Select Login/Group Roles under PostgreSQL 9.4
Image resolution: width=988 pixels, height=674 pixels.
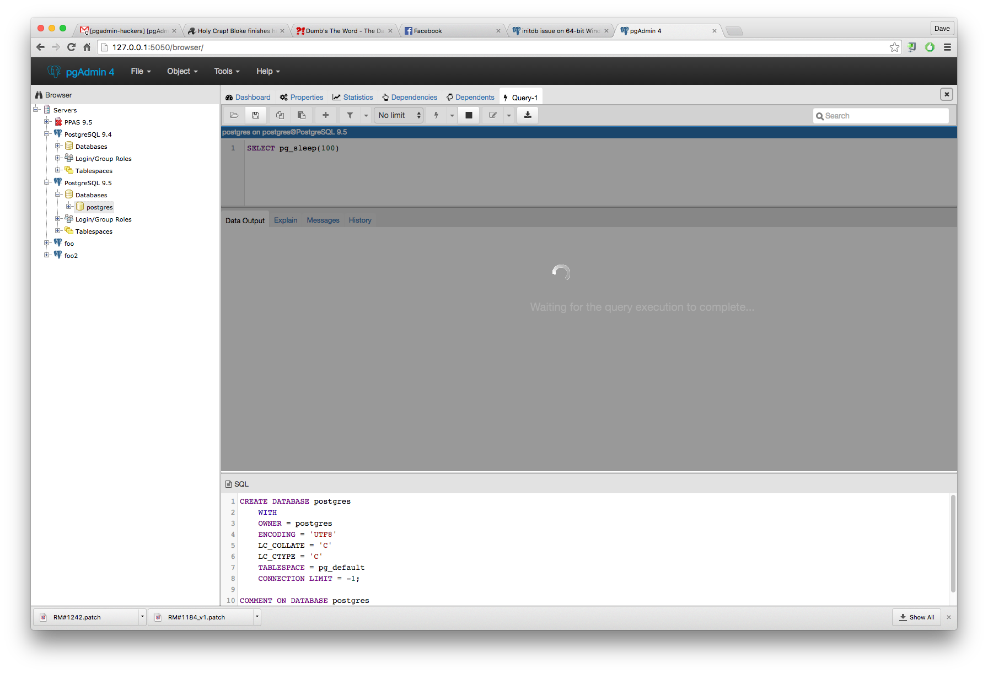pyautogui.click(x=103, y=159)
